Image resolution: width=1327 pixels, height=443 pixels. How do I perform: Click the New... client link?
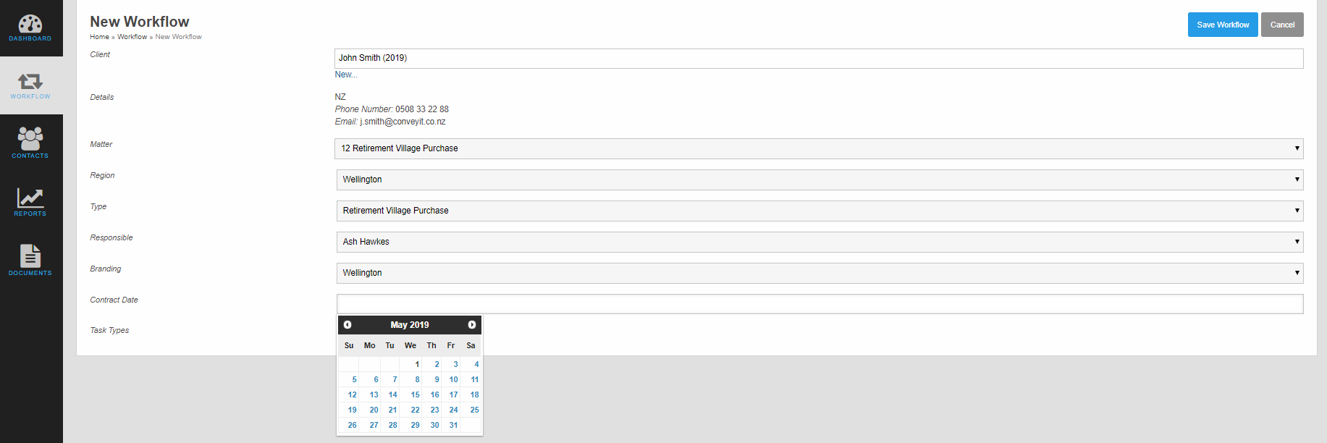tap(346, 75)
